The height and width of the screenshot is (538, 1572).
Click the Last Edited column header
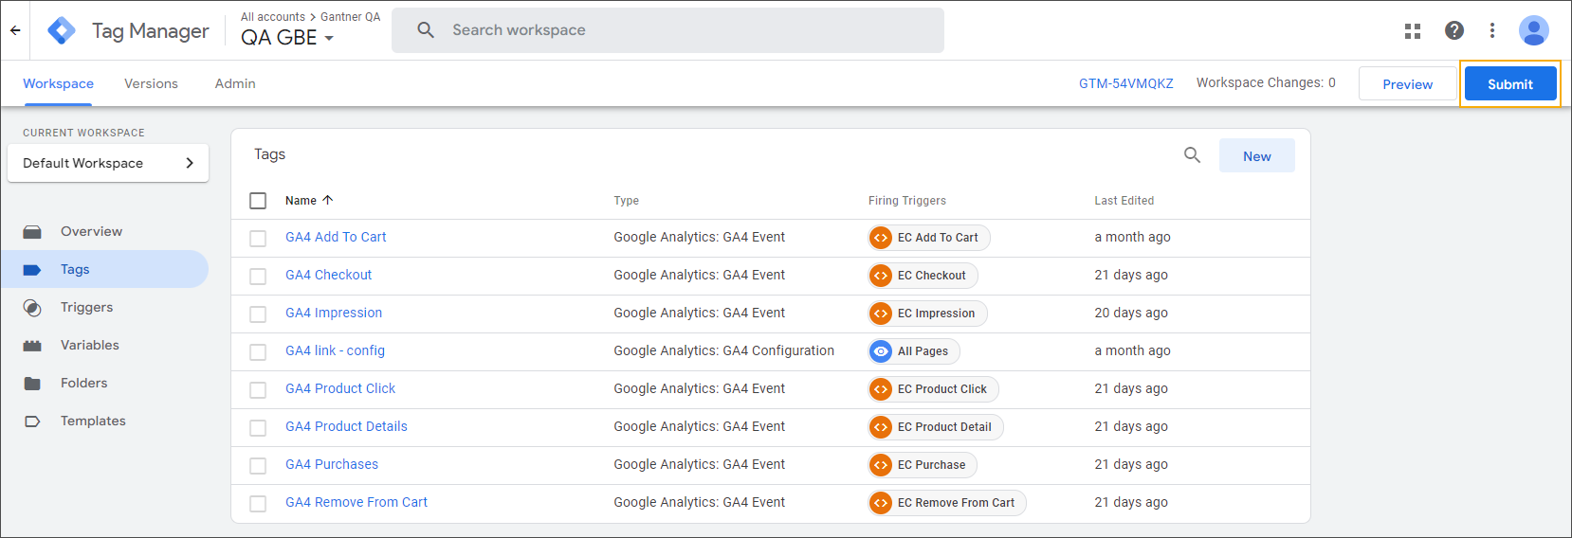[1124, 201]
